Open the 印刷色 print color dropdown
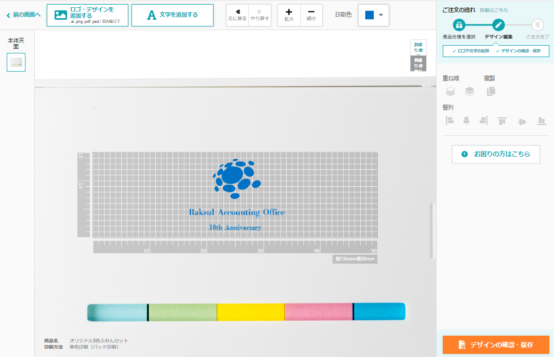554x357 pixels. pyautogui.click(x=374, y=15)
